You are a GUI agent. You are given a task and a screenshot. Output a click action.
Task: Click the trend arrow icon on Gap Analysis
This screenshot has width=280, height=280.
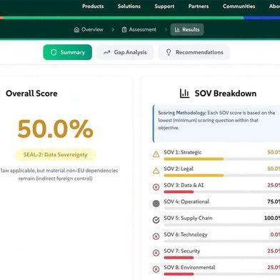[x=106, y=52]
